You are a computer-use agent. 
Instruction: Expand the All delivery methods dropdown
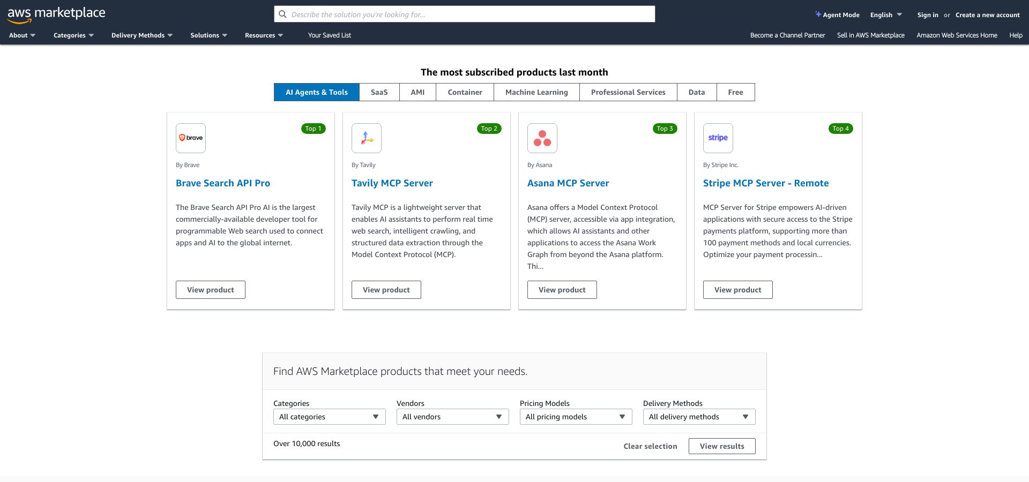[x=699, y=417]
